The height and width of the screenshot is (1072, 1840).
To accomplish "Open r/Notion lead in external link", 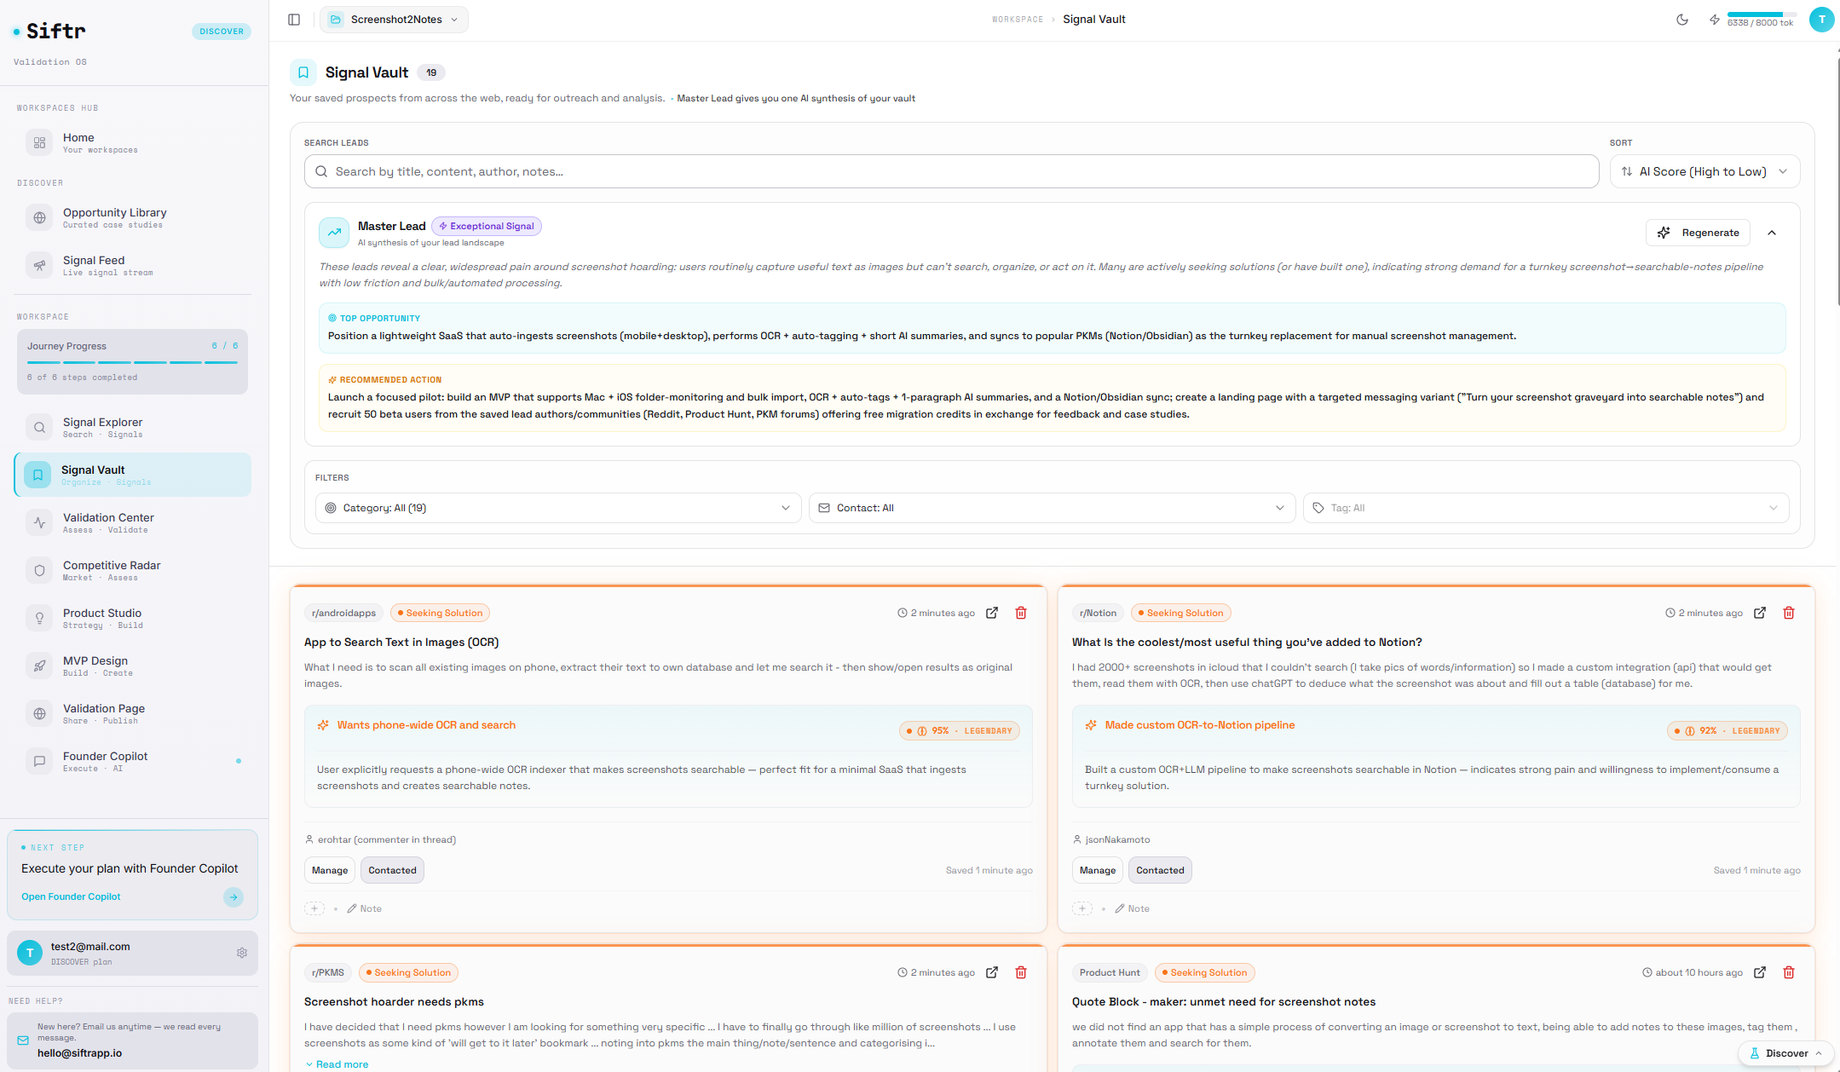I will [1760, 613].
